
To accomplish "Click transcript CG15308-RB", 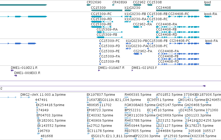I will (150, 17).
